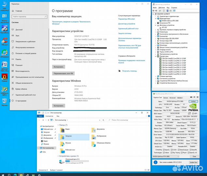The width and height of the screenshot is (207, 176).
Task: Click the blue help icon in Device Manager toolbar
Action: (x=168, y=11)
